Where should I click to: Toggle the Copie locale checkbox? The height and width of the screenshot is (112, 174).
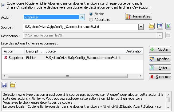(x=3, y=5)
